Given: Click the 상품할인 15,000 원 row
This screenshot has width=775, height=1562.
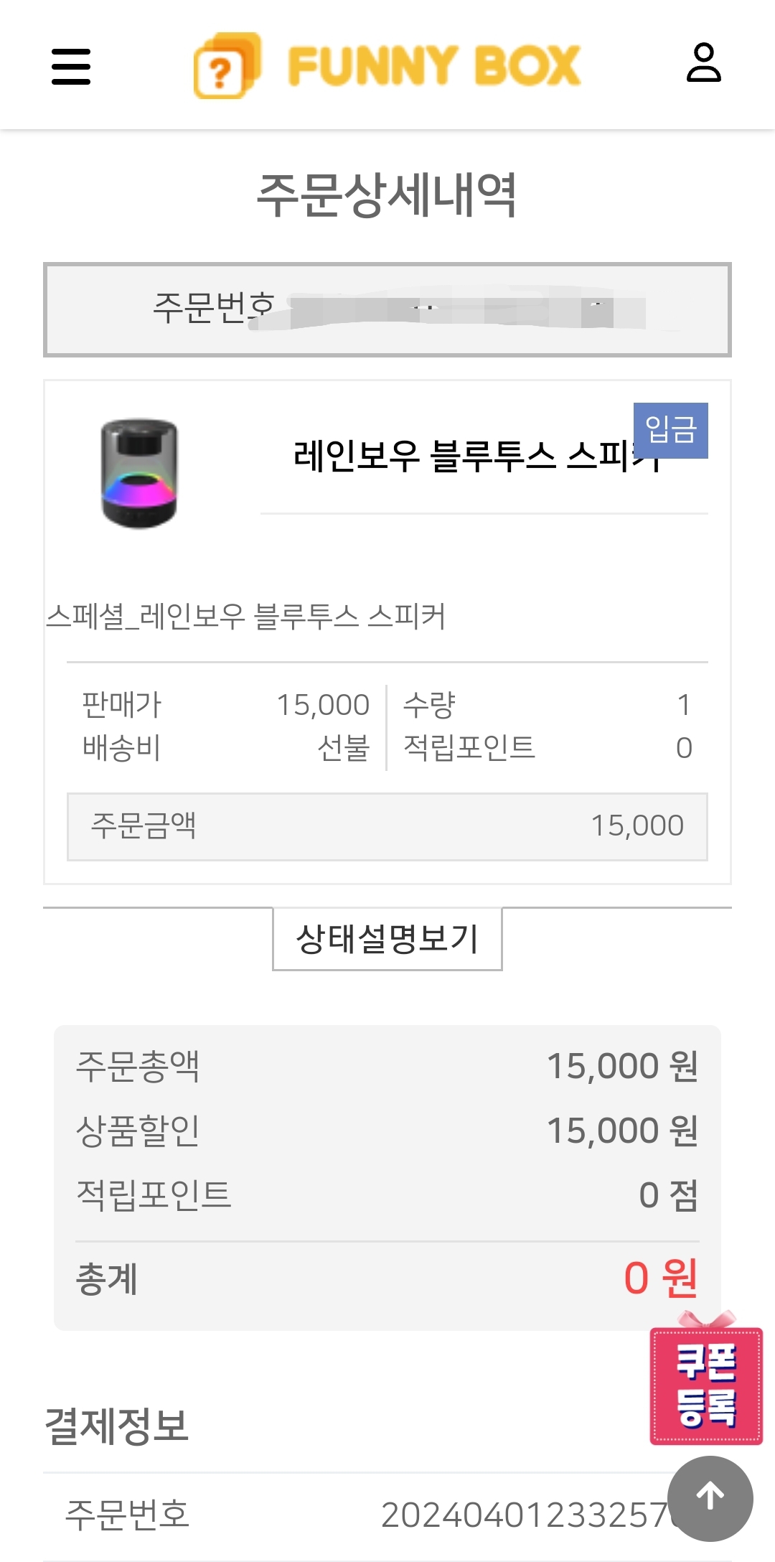Looking at the screenshot, I should point(387,1131).
